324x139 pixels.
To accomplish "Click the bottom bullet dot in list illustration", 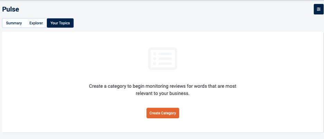I will (154, 63).
